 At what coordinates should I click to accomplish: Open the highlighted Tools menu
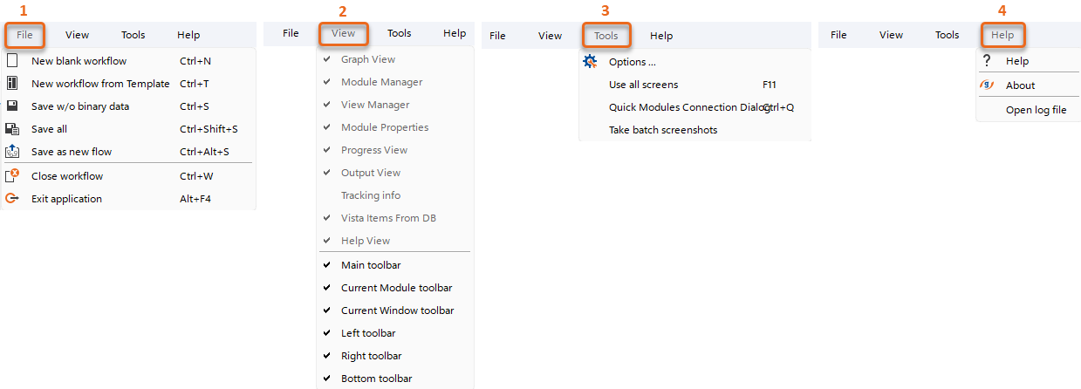(605, 36)
